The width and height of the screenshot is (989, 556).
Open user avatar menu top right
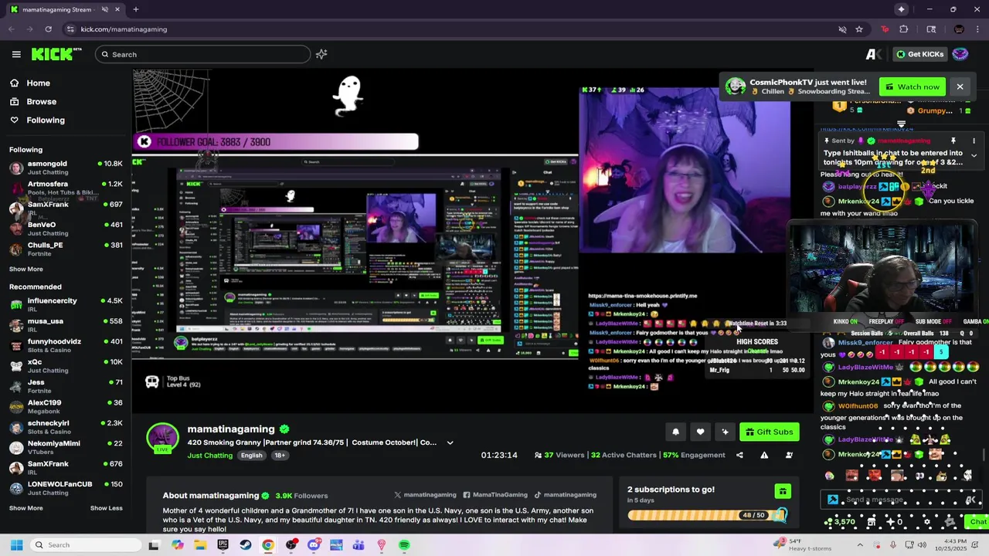click(x=960, y=54)
